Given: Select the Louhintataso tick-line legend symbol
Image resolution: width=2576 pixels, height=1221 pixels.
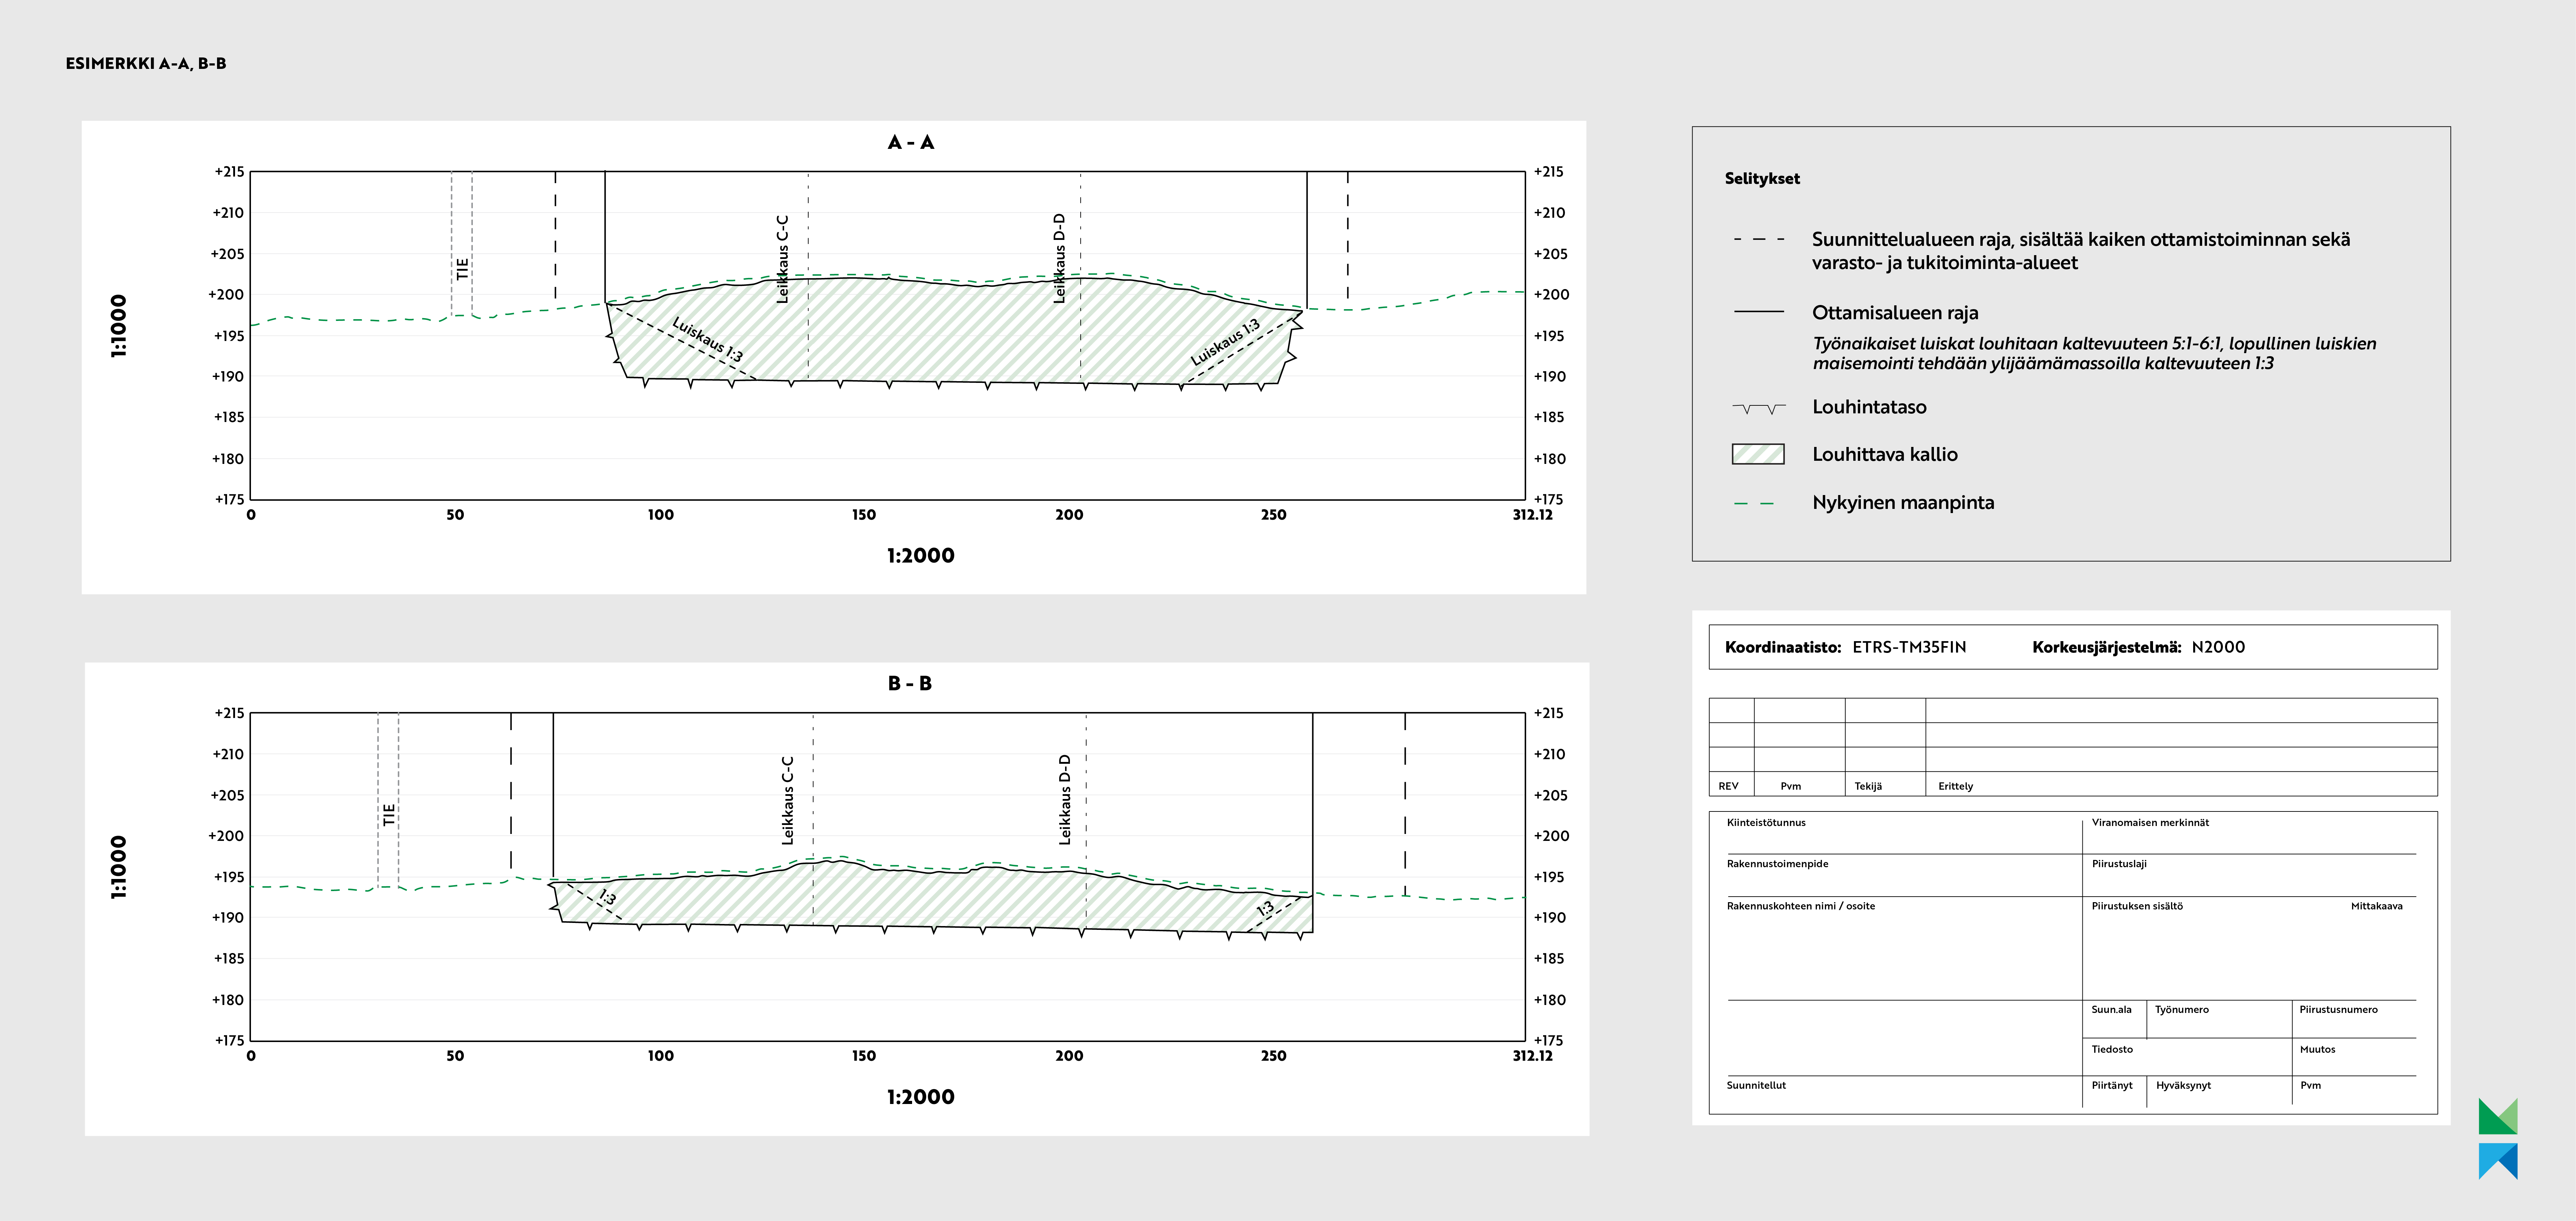Looking at the screenshot, I should point(1759,408).
